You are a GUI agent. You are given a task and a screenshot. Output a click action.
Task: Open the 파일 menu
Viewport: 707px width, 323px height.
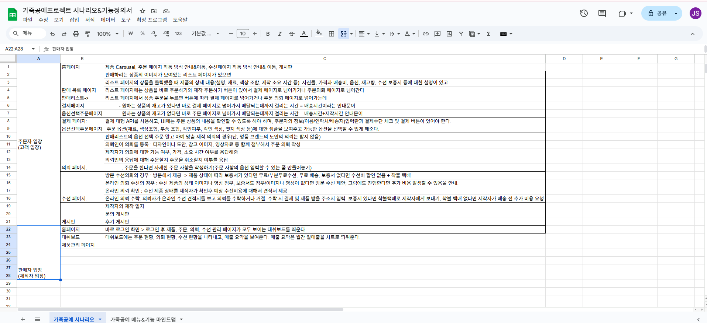coord(28,20)
